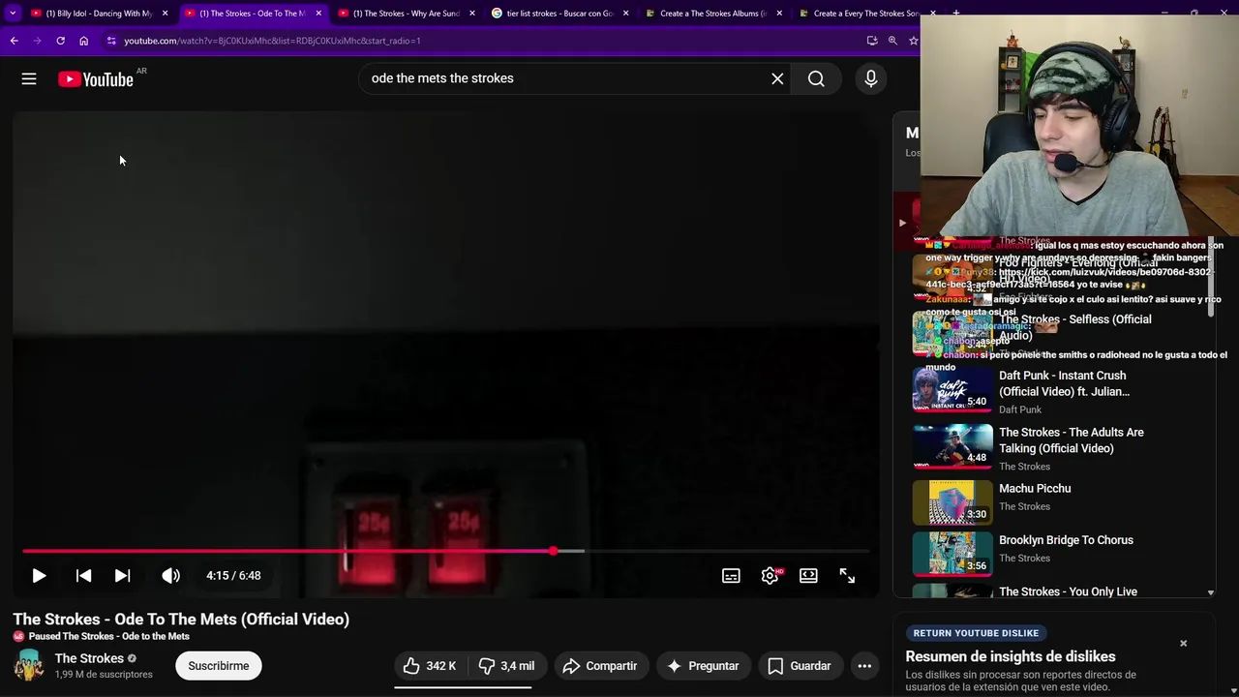Open The Strokes channel name link
The image size is (1239, 697).
pyautogui.click(x=89, y=658)
